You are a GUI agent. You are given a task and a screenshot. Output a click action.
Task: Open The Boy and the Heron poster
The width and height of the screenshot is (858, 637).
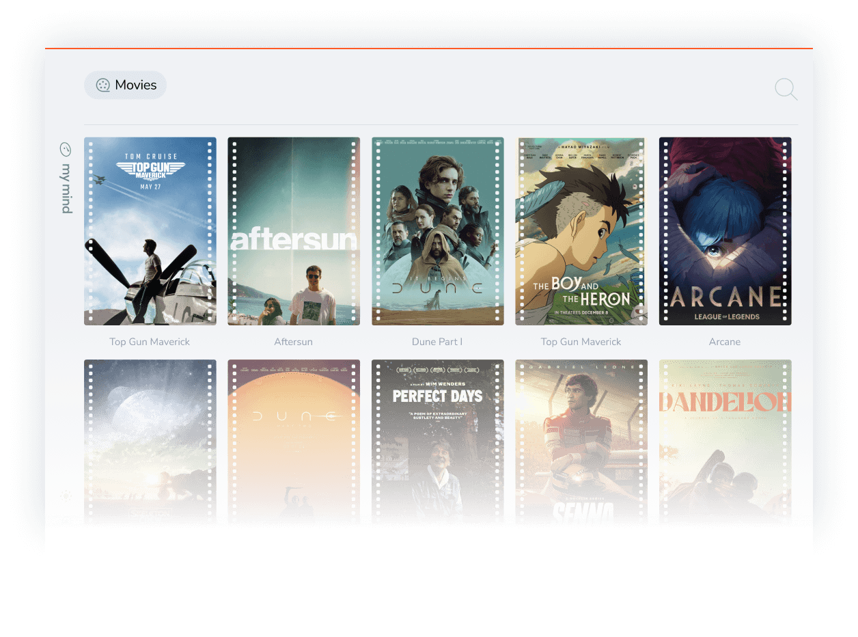(581, 230)
